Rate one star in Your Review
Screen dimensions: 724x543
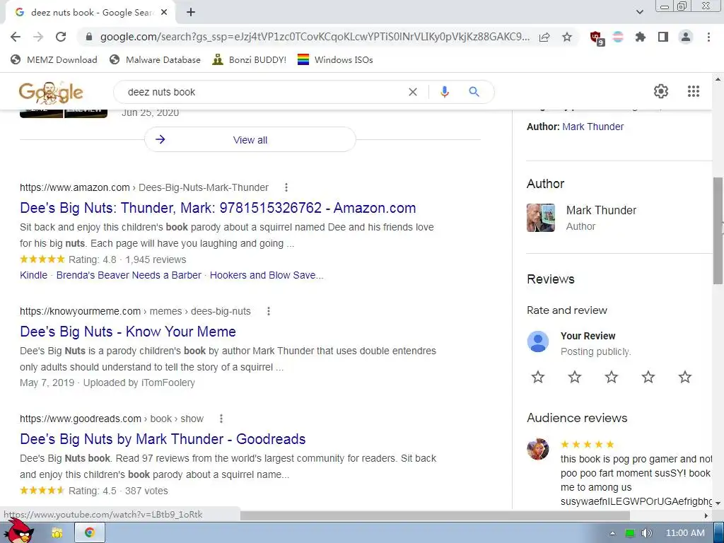(538, 378)
